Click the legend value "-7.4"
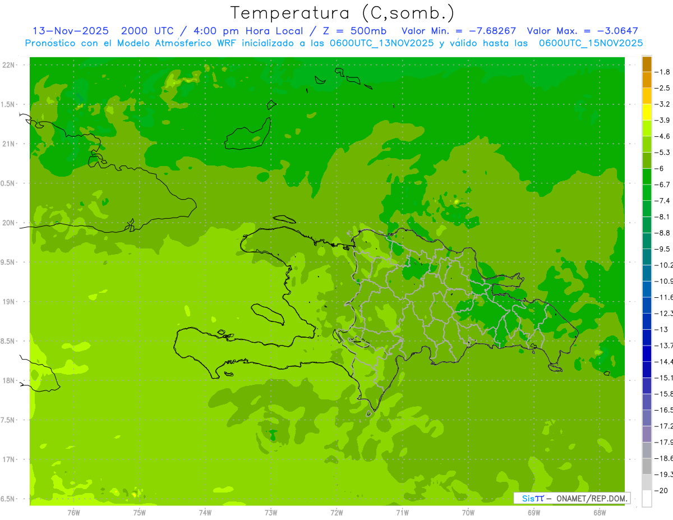 coord(662,200)
